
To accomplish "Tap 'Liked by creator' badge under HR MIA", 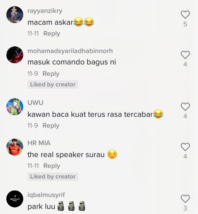I will 53,177.
